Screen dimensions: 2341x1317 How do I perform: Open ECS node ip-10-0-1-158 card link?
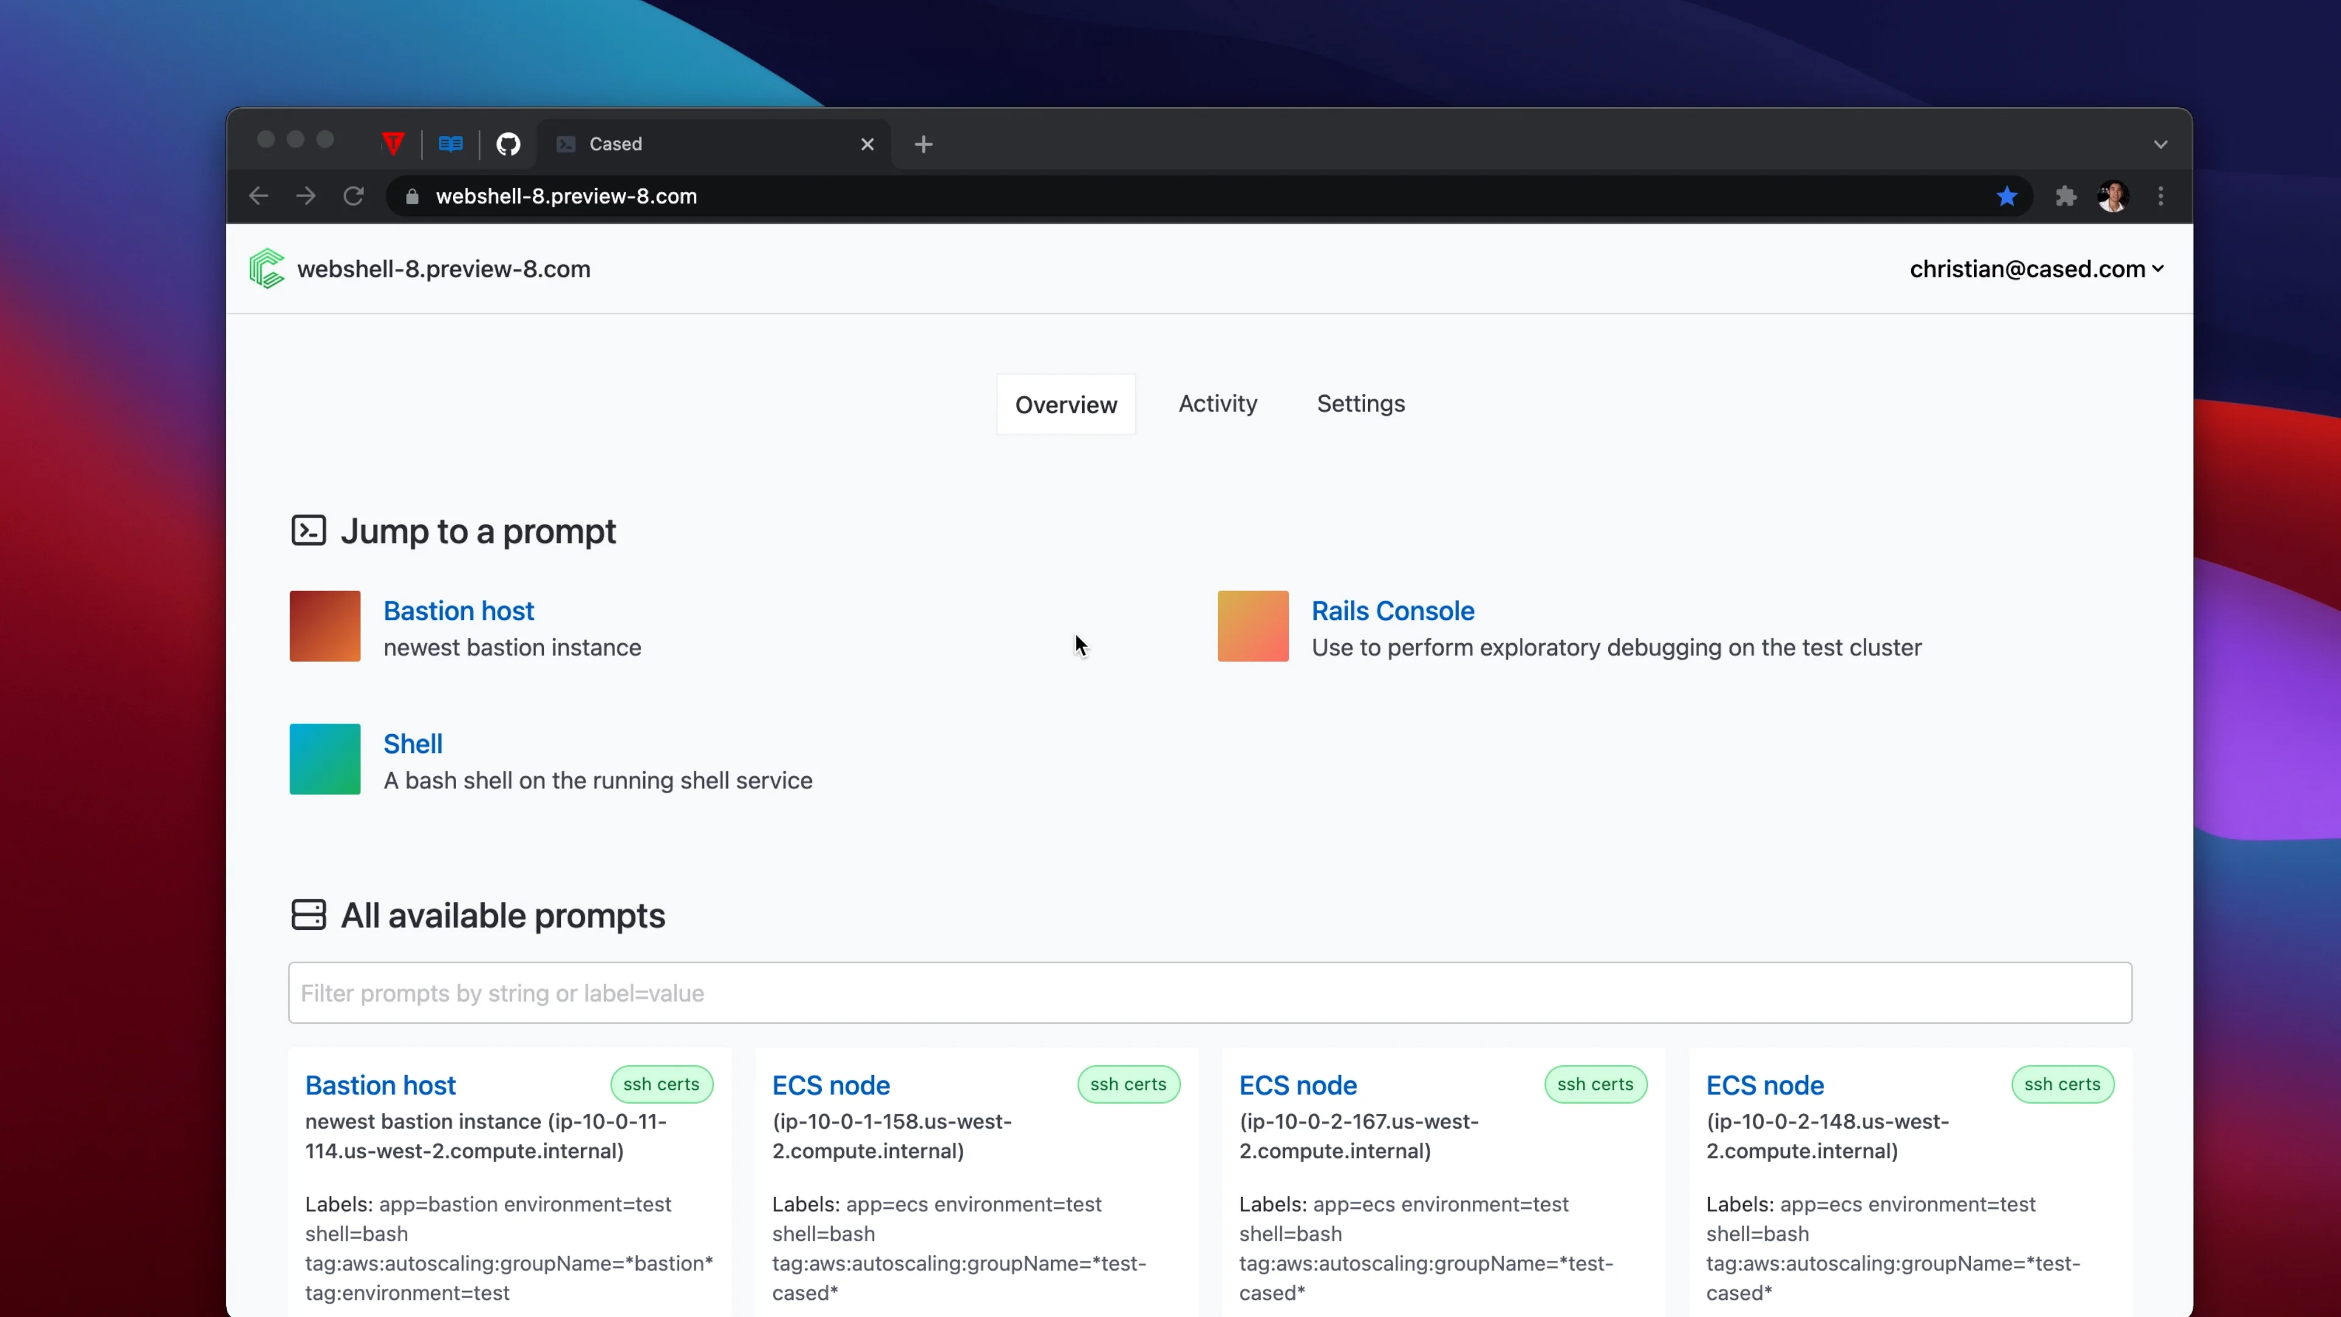point(830,1085)
